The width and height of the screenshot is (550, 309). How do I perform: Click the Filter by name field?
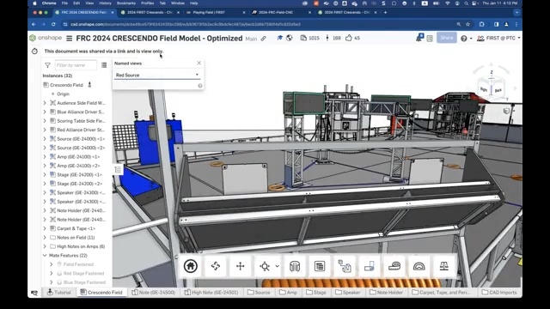(x=76, y=65)
